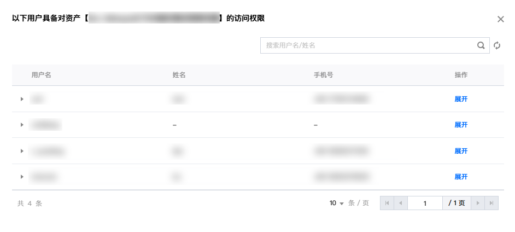Screen dimensions: 515x232
Task: Click 展开 link in second row
Action: pyautogui.click(x=461, y=125)
